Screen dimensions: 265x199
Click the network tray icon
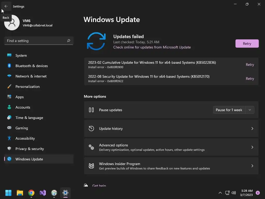(227, 193)
